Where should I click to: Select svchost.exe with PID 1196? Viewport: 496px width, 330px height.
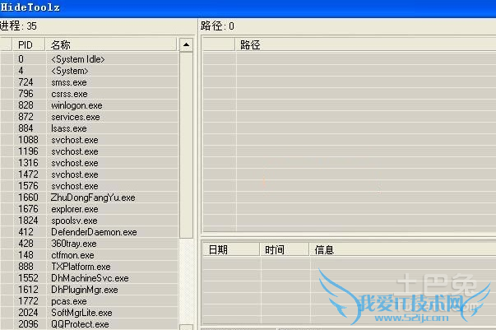point(89,151)
